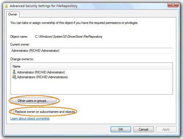Select the Administrators group icon in list
This screenshot has height=139, width=183.
coord(14,77)
